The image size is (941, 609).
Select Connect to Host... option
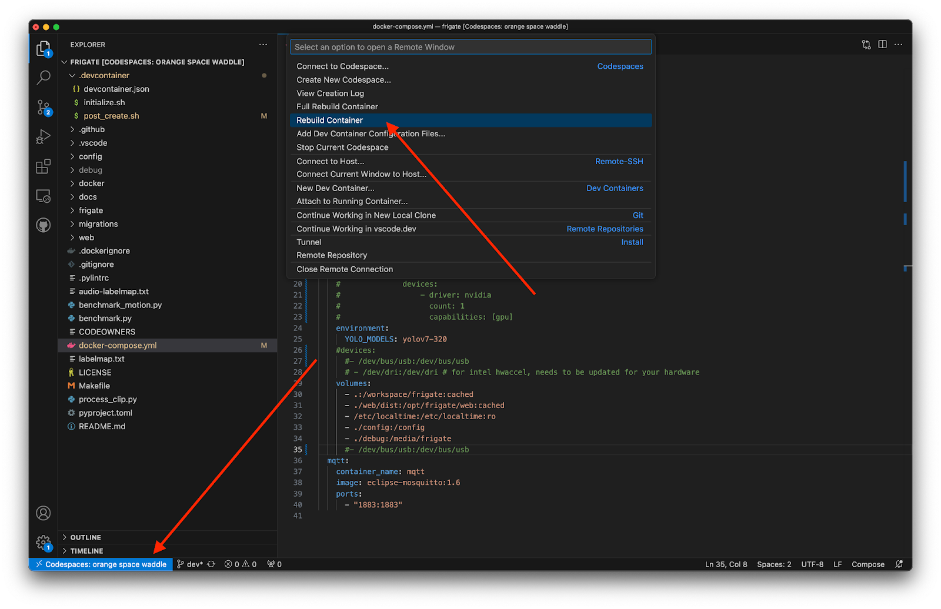[x=470, y=161]
